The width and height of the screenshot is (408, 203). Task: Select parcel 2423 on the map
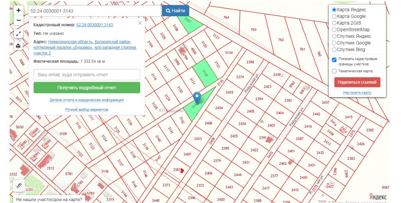(267, 87)
